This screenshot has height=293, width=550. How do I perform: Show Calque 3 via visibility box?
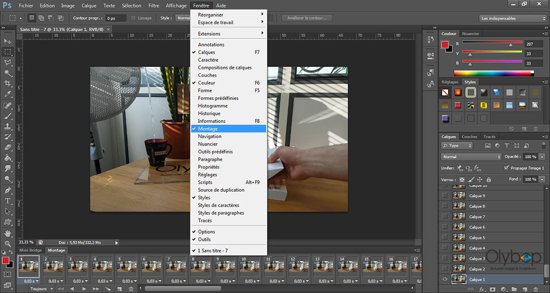(445, 258)
